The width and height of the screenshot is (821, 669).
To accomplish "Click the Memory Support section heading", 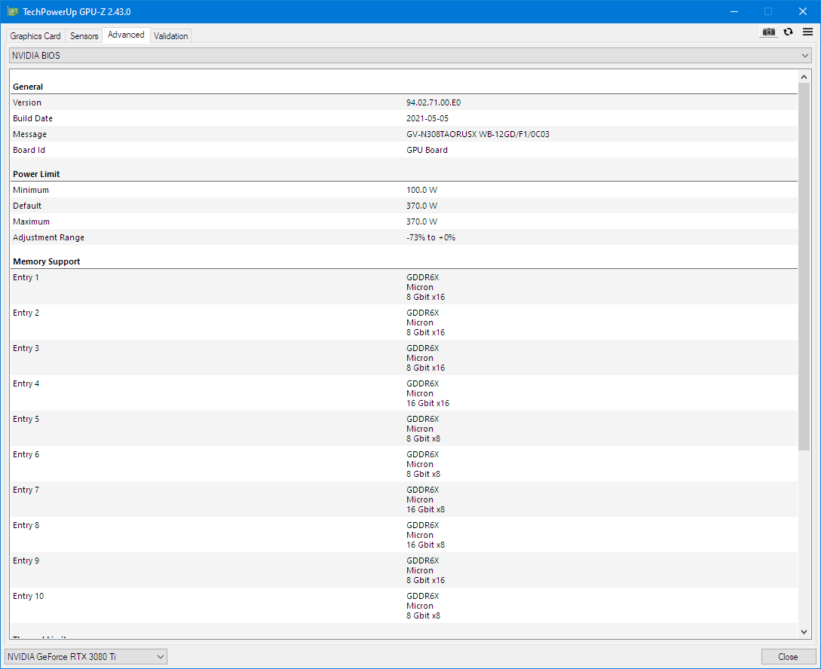I will coord(47,261).
